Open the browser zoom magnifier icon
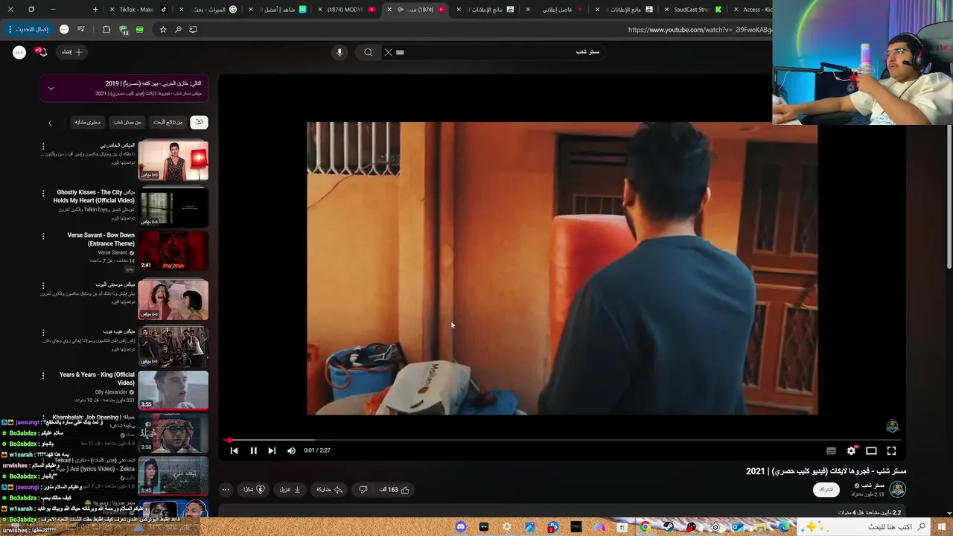Image resolution: width=953 pixels, height=536 pixels. [178, 30]
